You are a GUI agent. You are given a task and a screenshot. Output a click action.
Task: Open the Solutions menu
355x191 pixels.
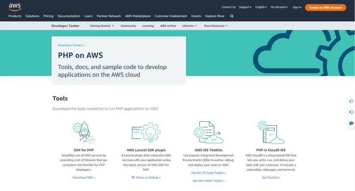tap(32, 16)
